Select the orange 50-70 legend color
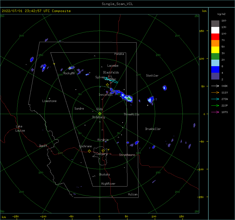The image size is (235, 220). coord(215,43)
